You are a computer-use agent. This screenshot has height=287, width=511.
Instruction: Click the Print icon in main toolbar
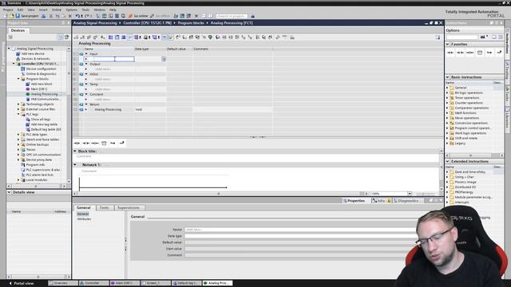(43, 16)
